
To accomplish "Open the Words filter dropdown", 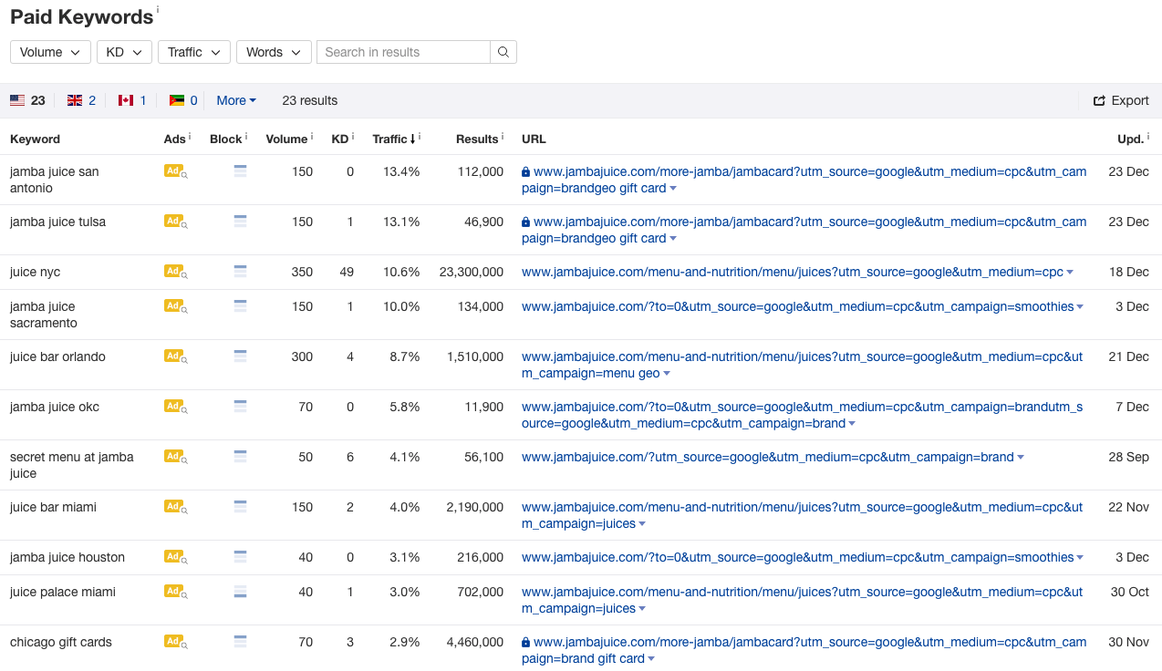I will (274, 52).
